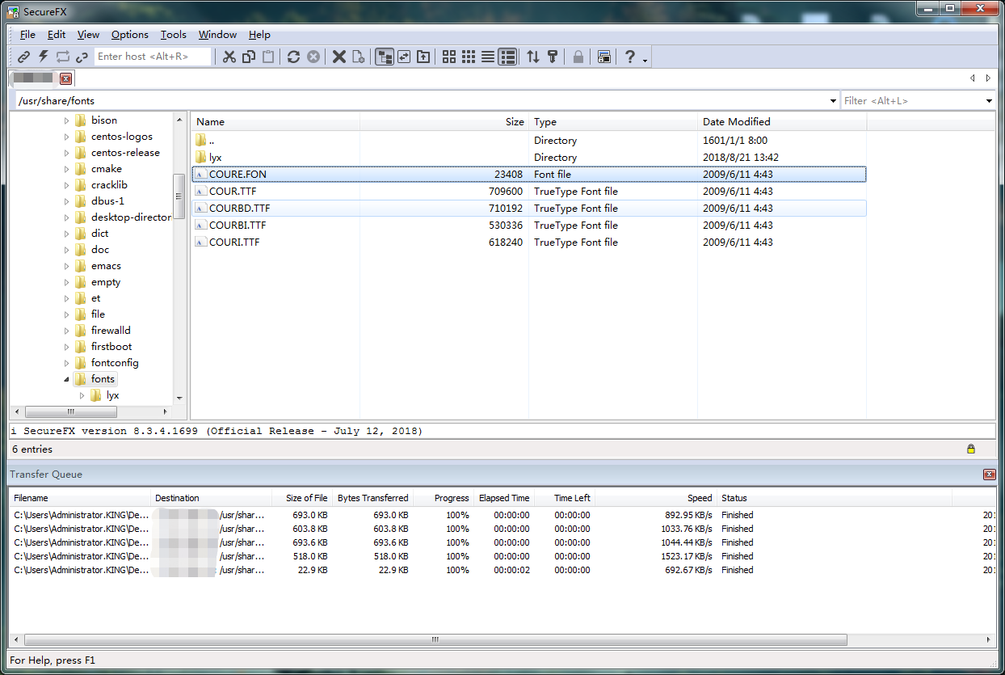Switch to list view
1005x675 pixels.
[488, 57]
